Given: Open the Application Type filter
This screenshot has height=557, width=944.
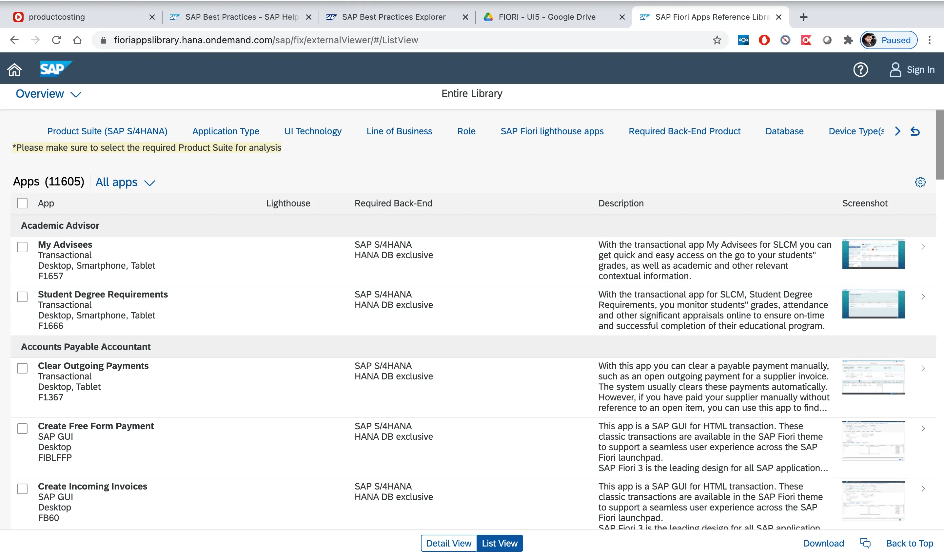Looking at the screenshot, I should click(x=226, y=131).
